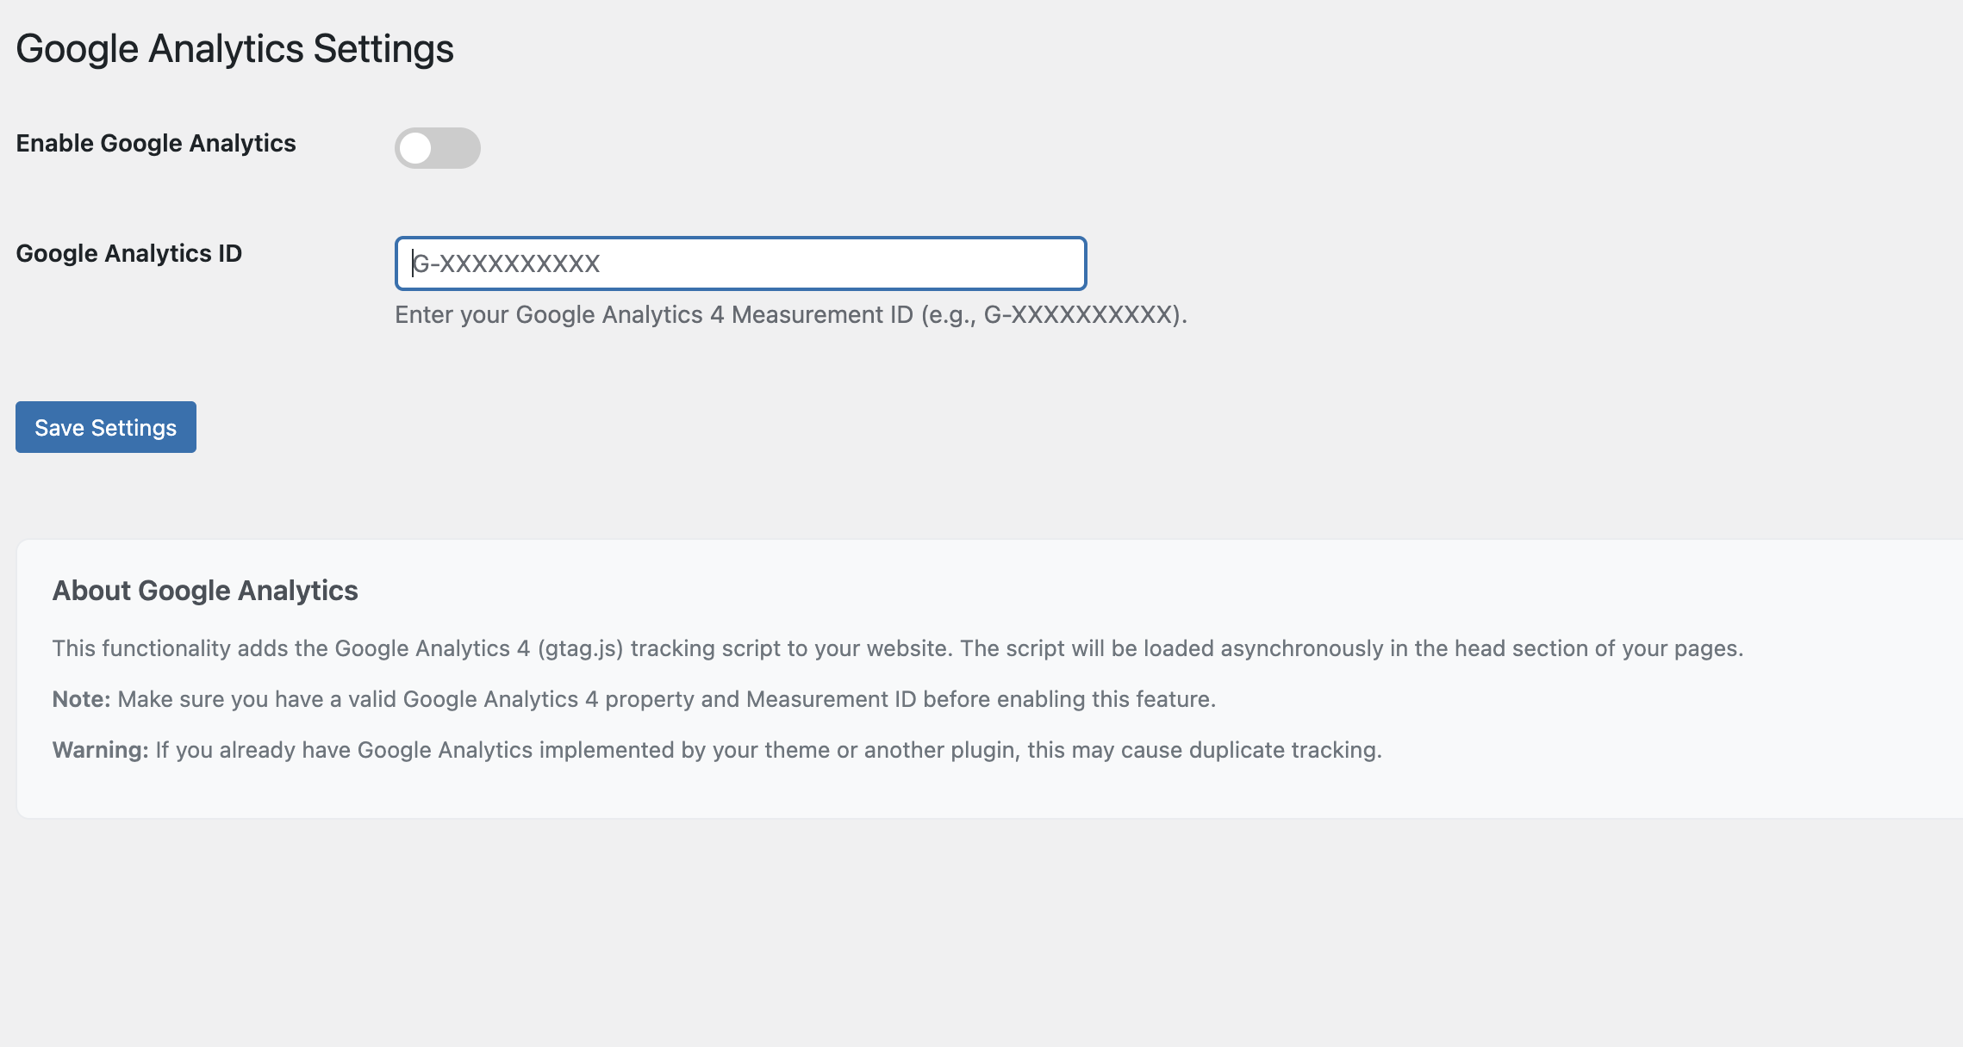Click the bold "Note:" label
Viewport: 1963px width, 1047px height.
(82, 699)
